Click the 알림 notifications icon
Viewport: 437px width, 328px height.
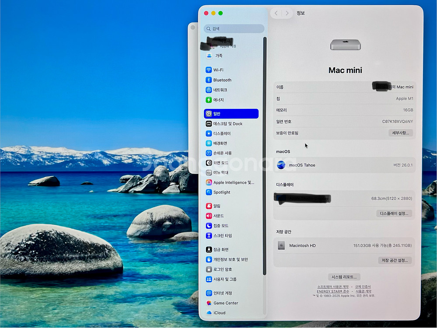tap(209, 206)
